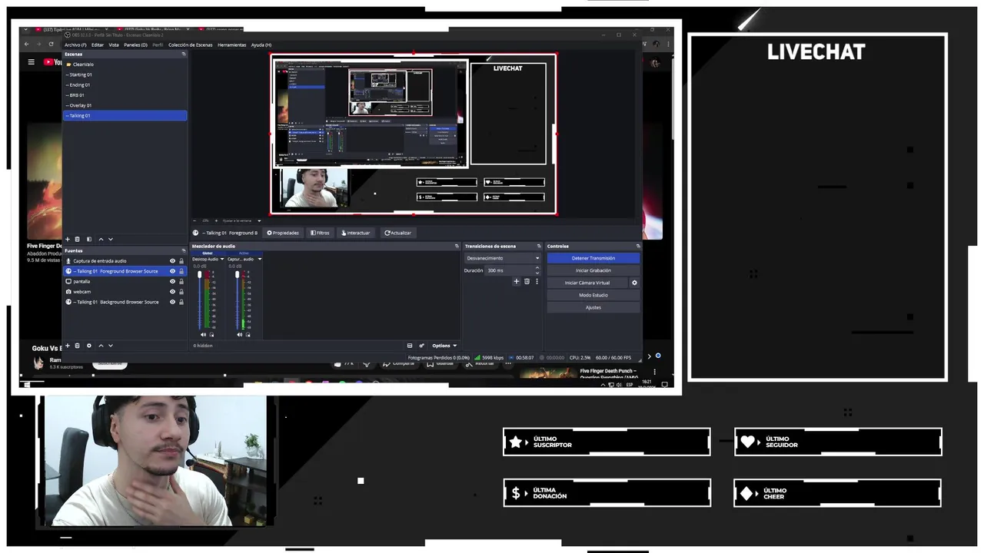This screenshot has width=984, height=553.
Task: Select the Overlay 01 scene
Action: (125, 105)
